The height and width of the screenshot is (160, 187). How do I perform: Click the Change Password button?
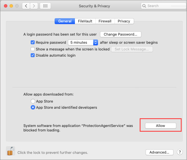121,34
